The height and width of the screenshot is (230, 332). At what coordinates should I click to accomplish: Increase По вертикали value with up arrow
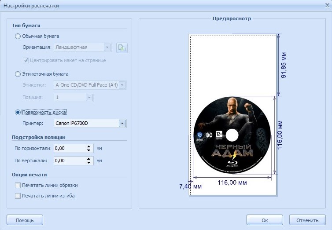(x=89, y=159)
